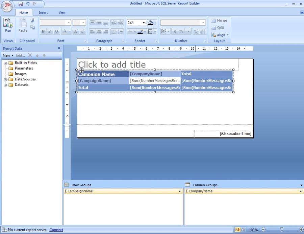Click the Connect report server link
The image size is (304, 234).
[56, 230]
